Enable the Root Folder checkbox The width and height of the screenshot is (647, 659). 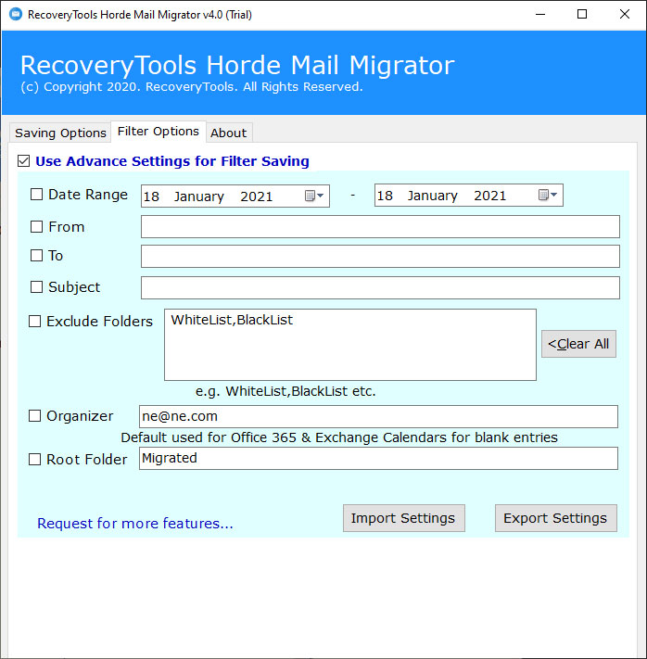[34, 459]
